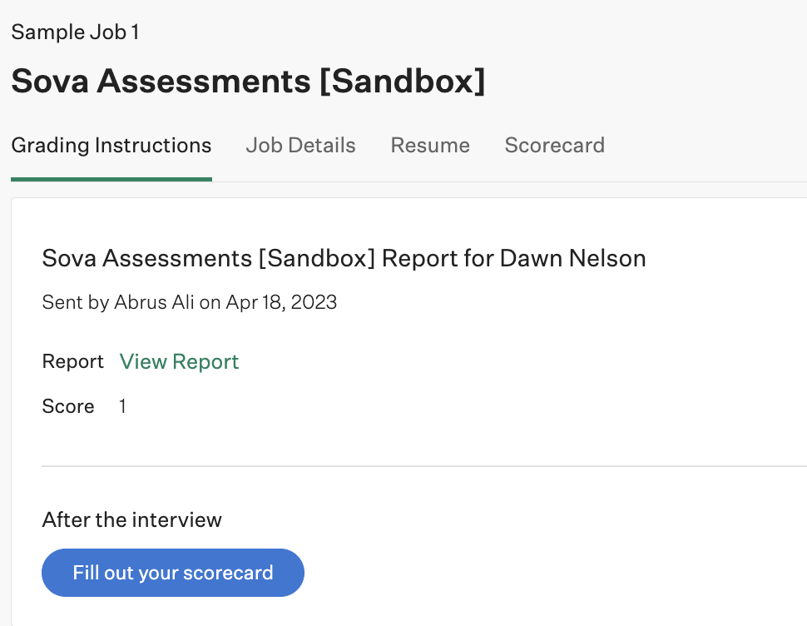The image size is (807, 626).
Task: Open the Job Details tab
Action: [x=300, y=146]
